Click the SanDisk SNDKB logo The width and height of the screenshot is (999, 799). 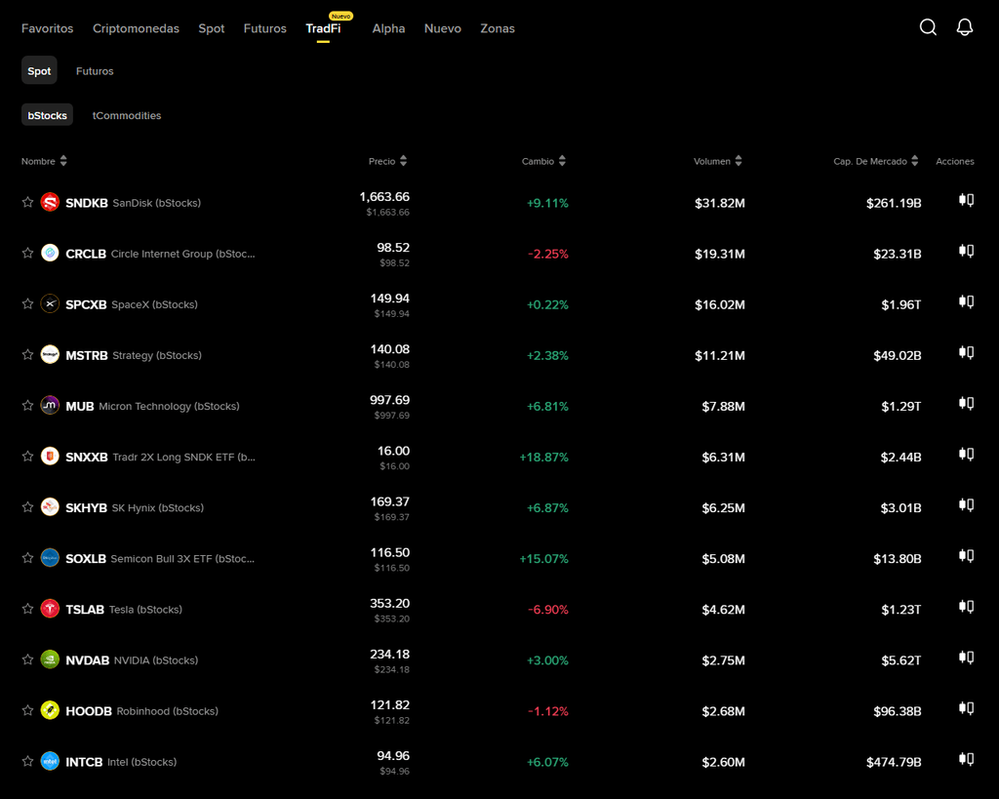click(x=50, y=202)
